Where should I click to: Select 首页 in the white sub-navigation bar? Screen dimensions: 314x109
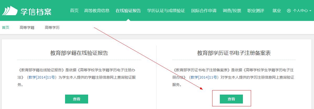[6, 28]
